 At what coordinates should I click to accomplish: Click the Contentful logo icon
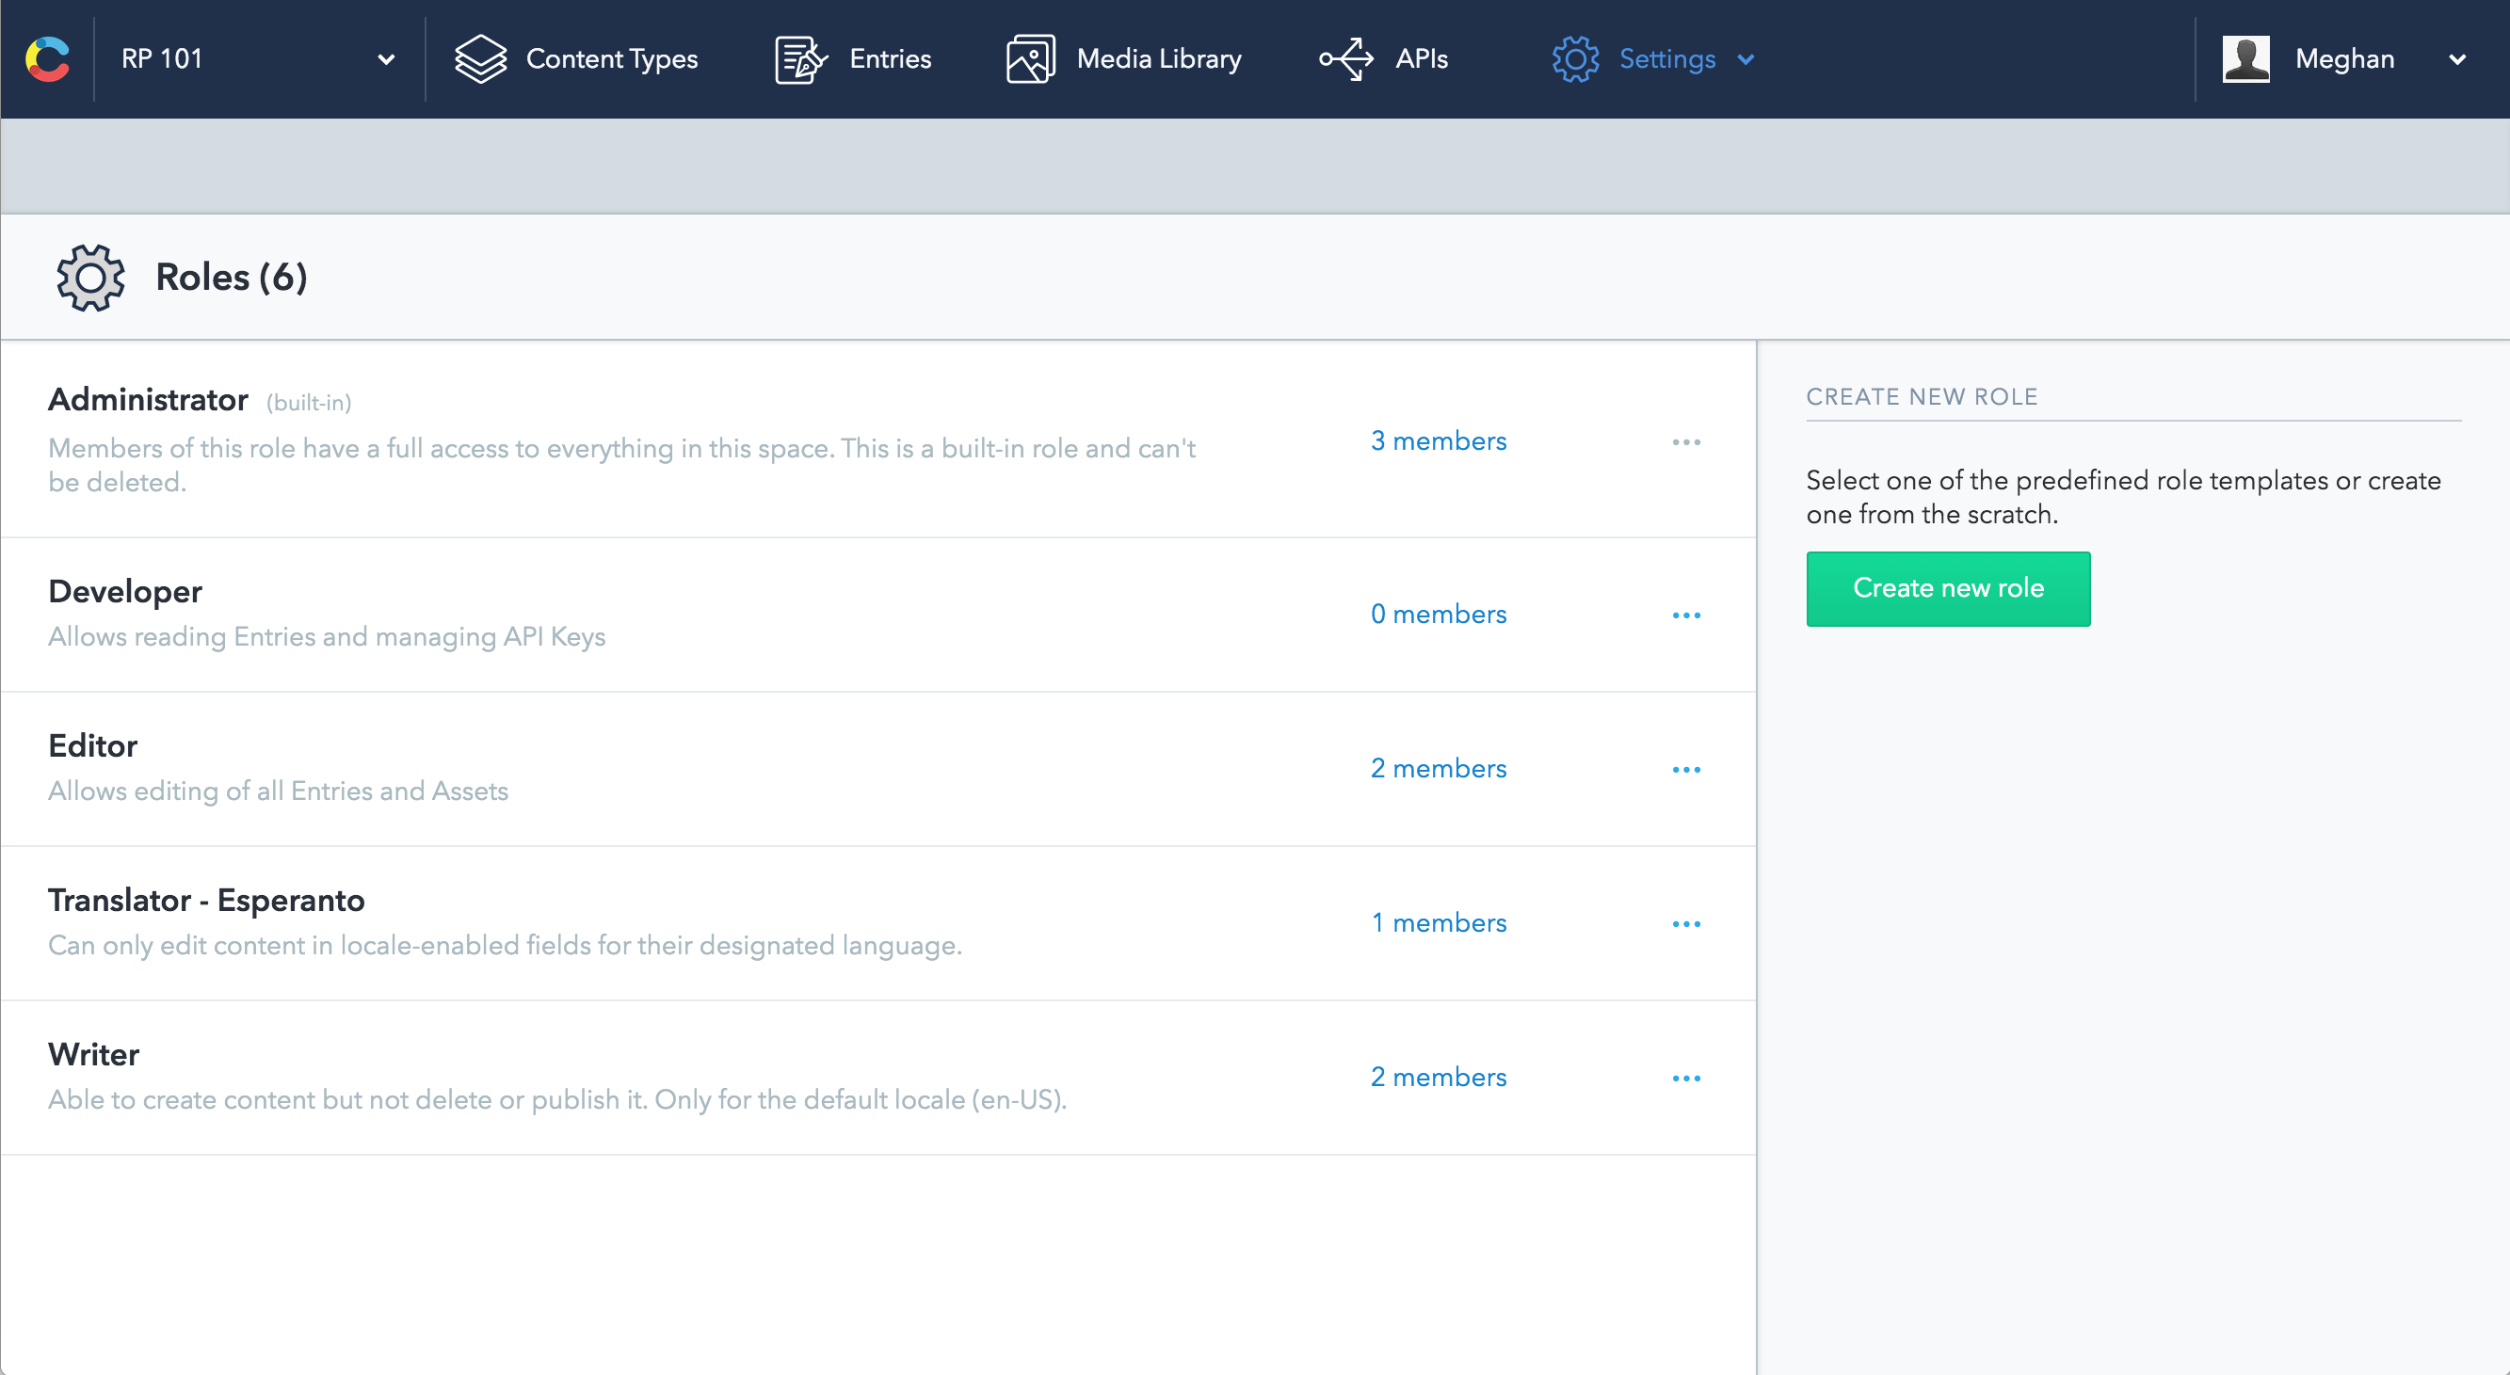pos(48,59)
